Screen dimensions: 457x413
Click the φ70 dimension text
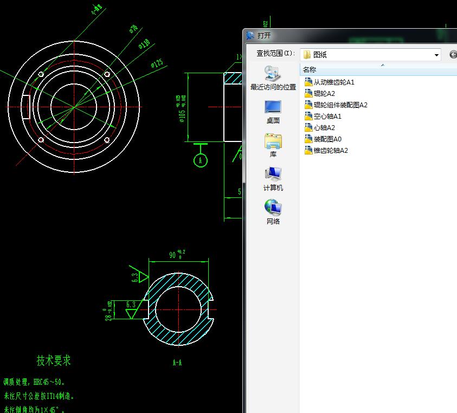(x=133, y=29)
